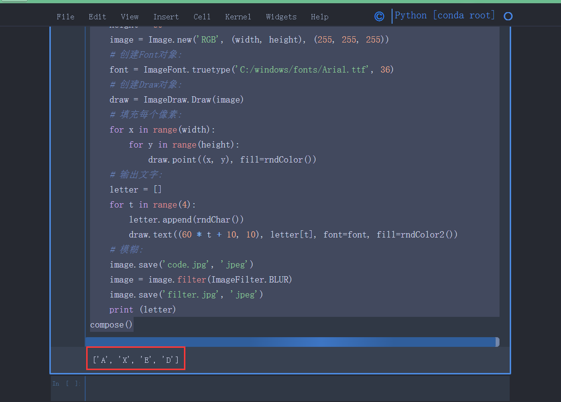This screenshot has height=402, width=561.
Task: Click the print (letter) code line
Action: click(x=143, y=310)
